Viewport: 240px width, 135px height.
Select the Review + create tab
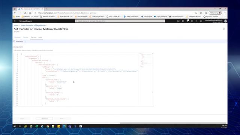click(36, 37)
